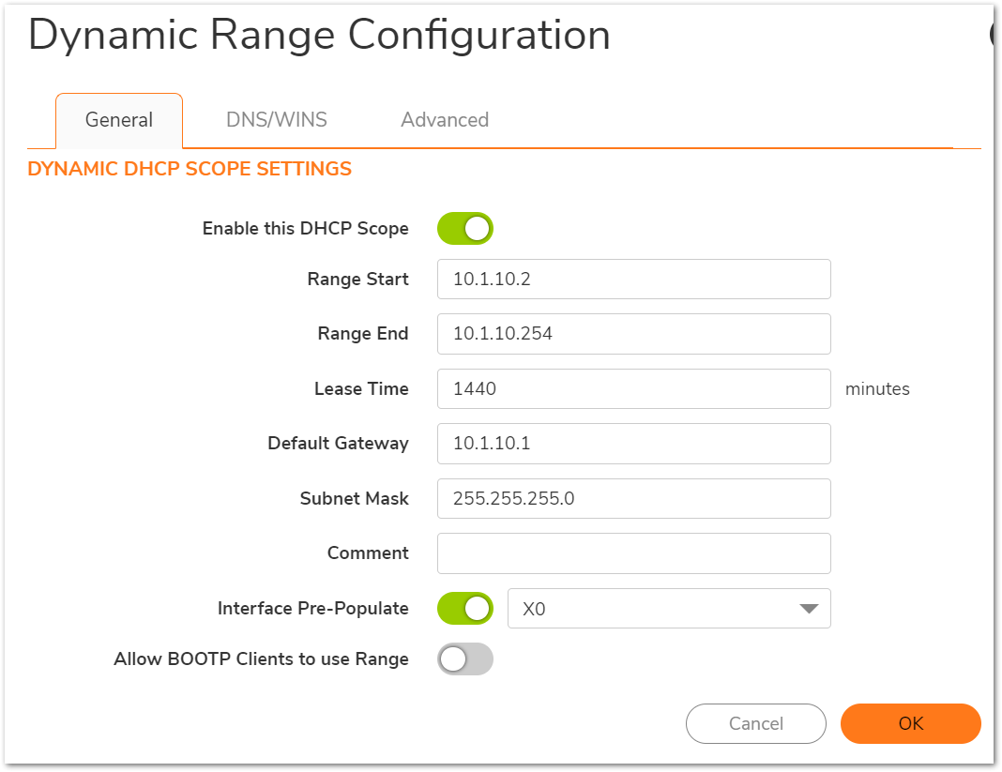Click the minutes unit label
This screenshot has width=1002, height=772.
(x=877, y=388)
